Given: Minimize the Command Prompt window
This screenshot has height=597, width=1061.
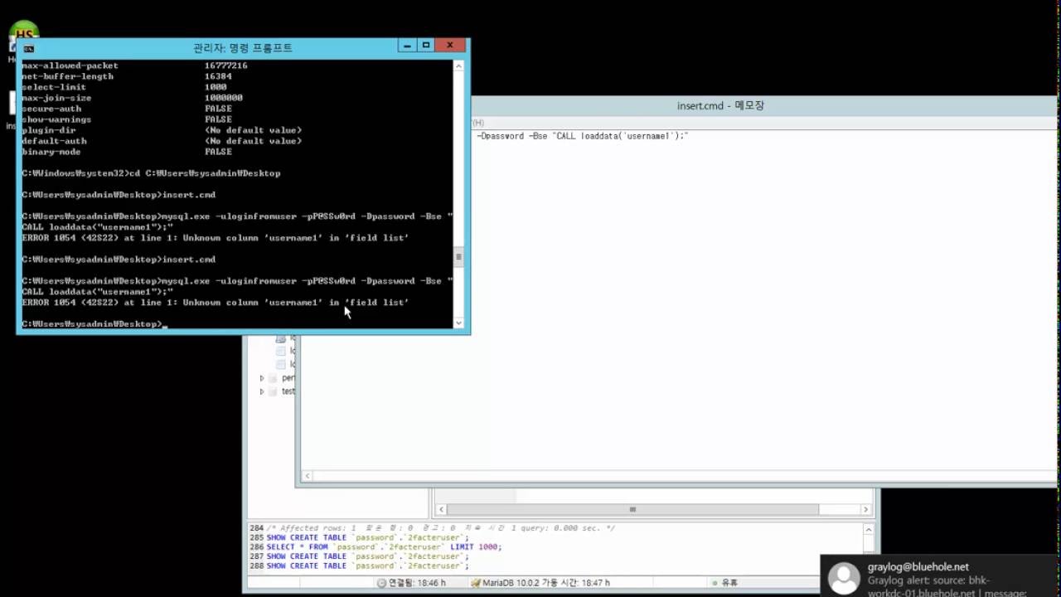Looking at the screenshot, I should 406,46.
